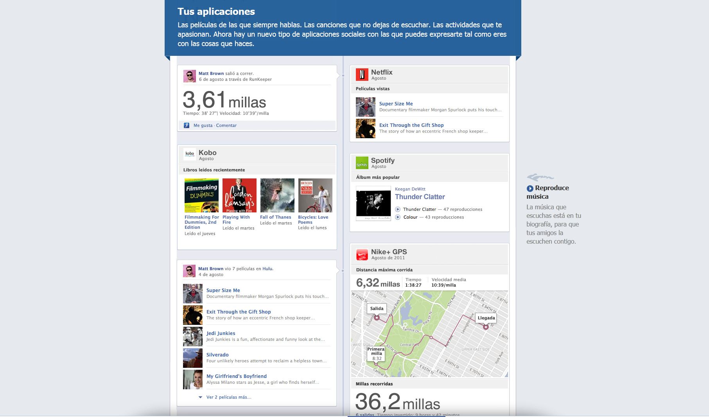This screenshot has height=417, width=709.
Task: Click the Primera milla 8:32 map marker
Action: pyautogui.click(x=377, y=355)
